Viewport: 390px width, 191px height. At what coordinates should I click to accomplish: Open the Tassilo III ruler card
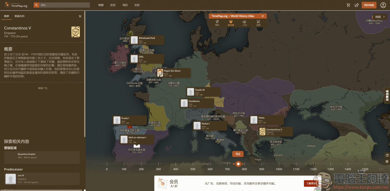pyautogui.click(x=203, y=92)
